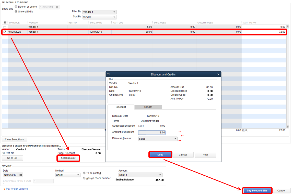Image resolution: width=293 pixels, height=196 pixels.
Task: Click the bills list vertical scrollbar
Action: point(288,76)
